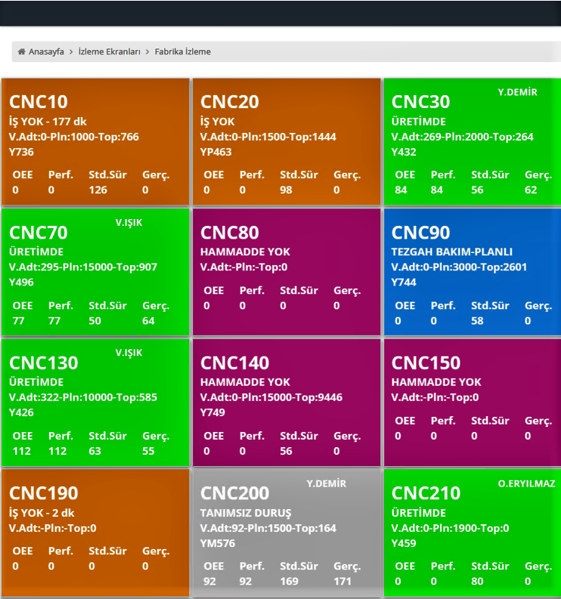The width and height of the screenshot is (561, 599).
Task: Select the gray CNC200 tile heading
Action: pyautogui.click(x=235, y=493)
